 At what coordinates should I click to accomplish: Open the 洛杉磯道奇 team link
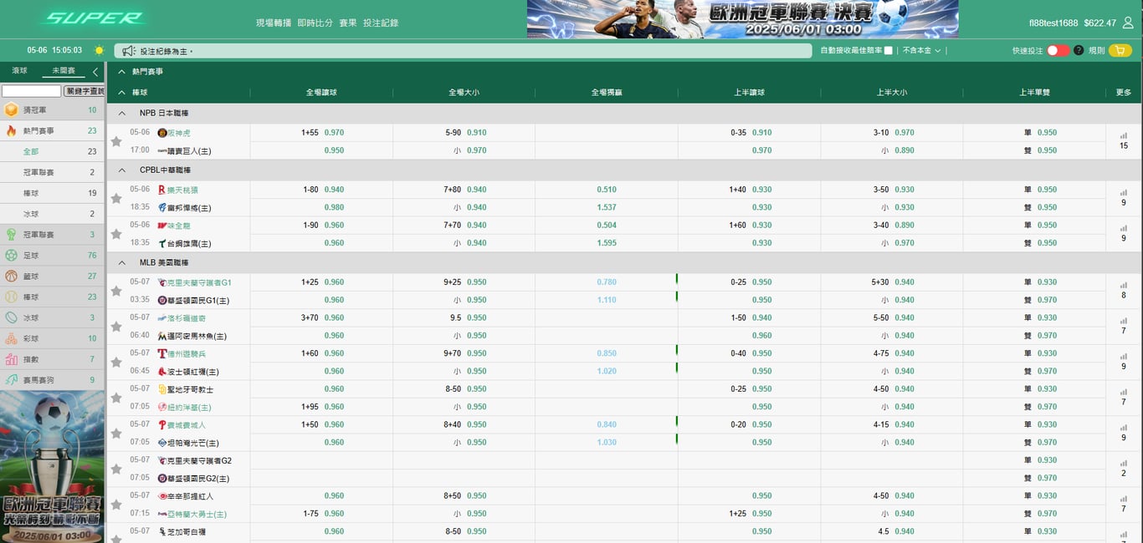click(x=187, y=318)
